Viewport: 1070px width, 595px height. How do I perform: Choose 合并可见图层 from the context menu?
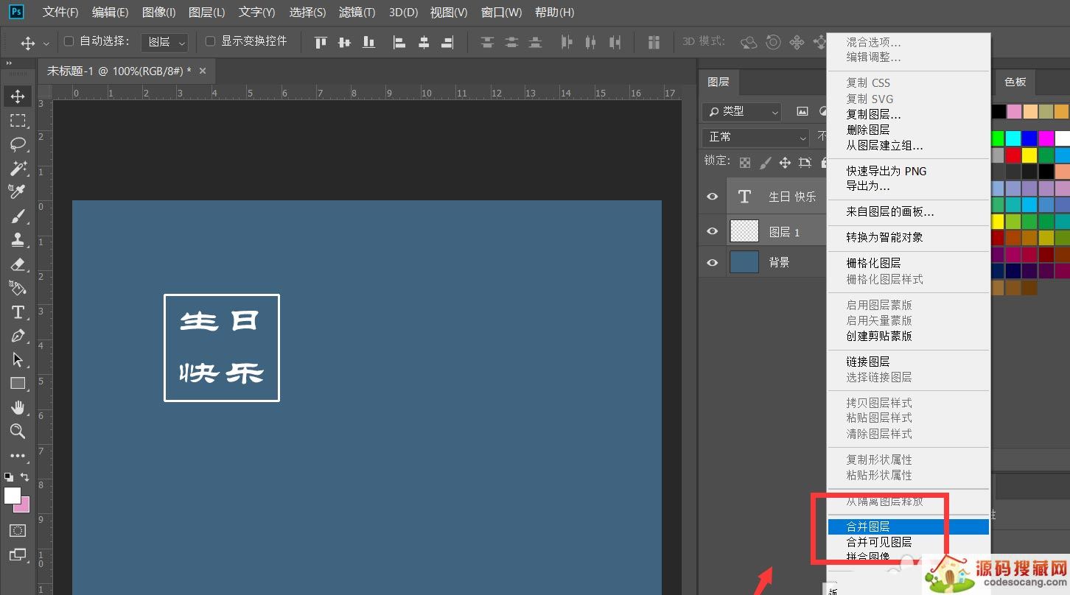(908, 542)
